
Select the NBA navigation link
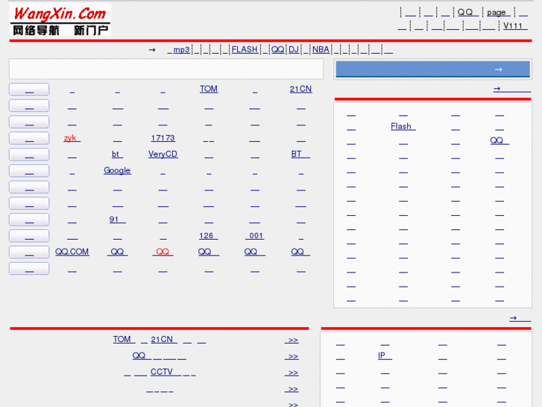pyautogui.click(x=321, y=50)
